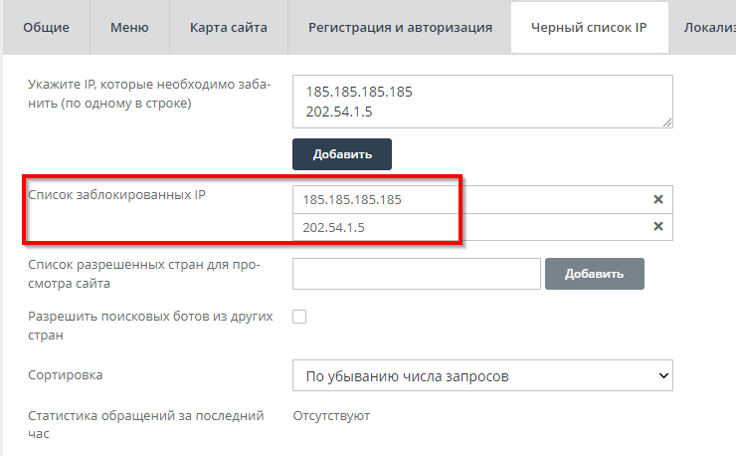Select the Регистрация и авторизация tab

pyautogui.click(x=400, y=27)
